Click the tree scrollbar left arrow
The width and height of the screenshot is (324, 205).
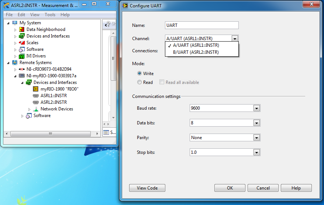(7, 134)
